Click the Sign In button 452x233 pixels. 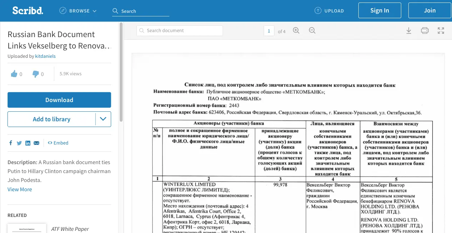point(379,11)
